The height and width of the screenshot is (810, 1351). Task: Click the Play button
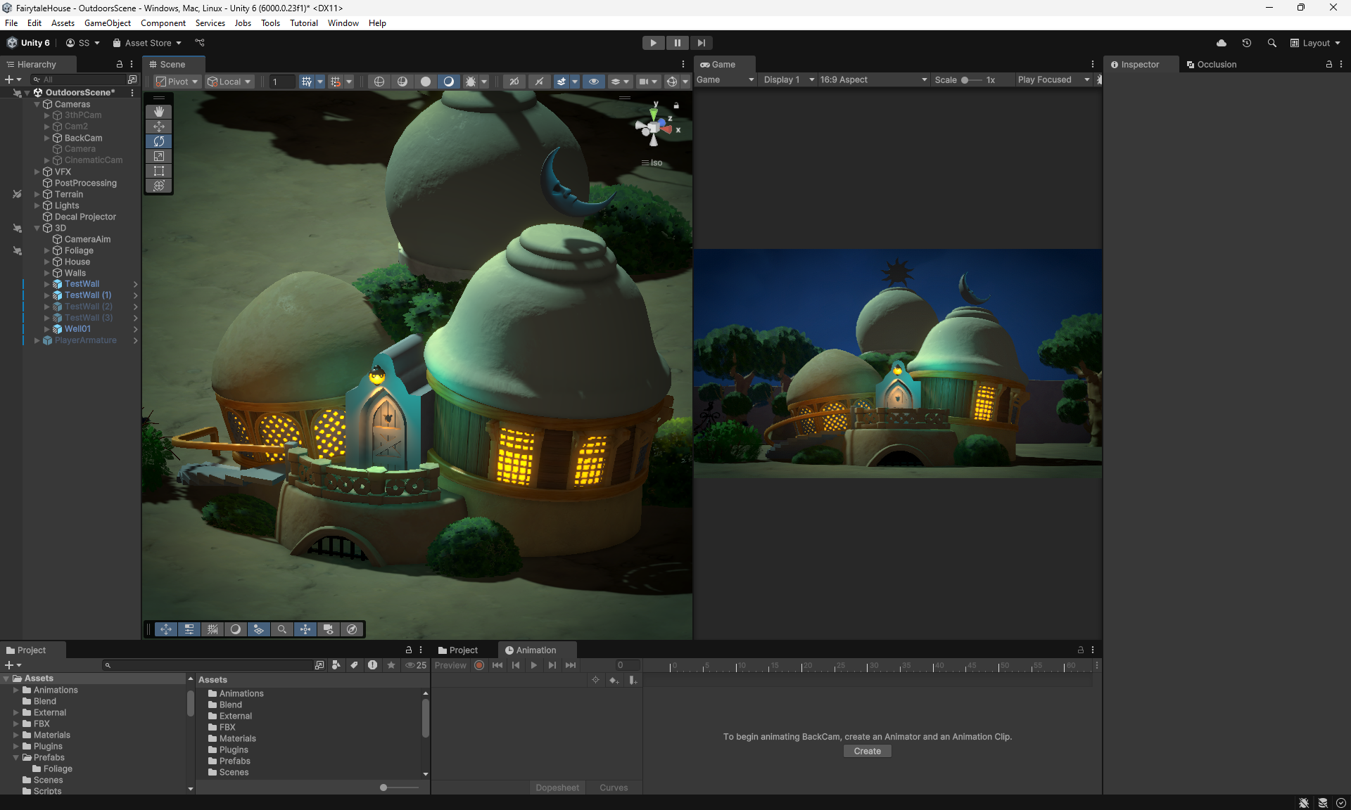[x=653, y=43]
